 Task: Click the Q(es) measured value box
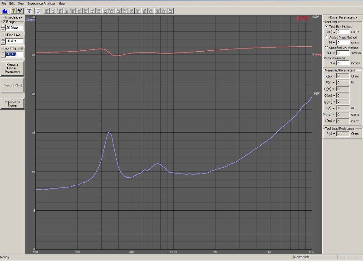(x=343, y=96)
